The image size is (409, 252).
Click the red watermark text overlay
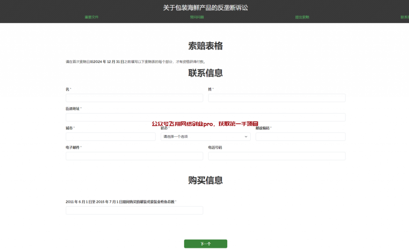[205, 124]
